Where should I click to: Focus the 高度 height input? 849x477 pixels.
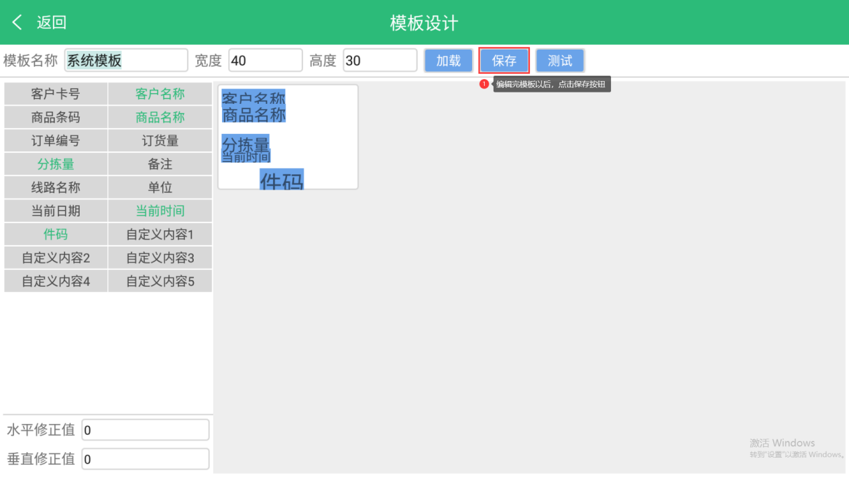[380, 61]
